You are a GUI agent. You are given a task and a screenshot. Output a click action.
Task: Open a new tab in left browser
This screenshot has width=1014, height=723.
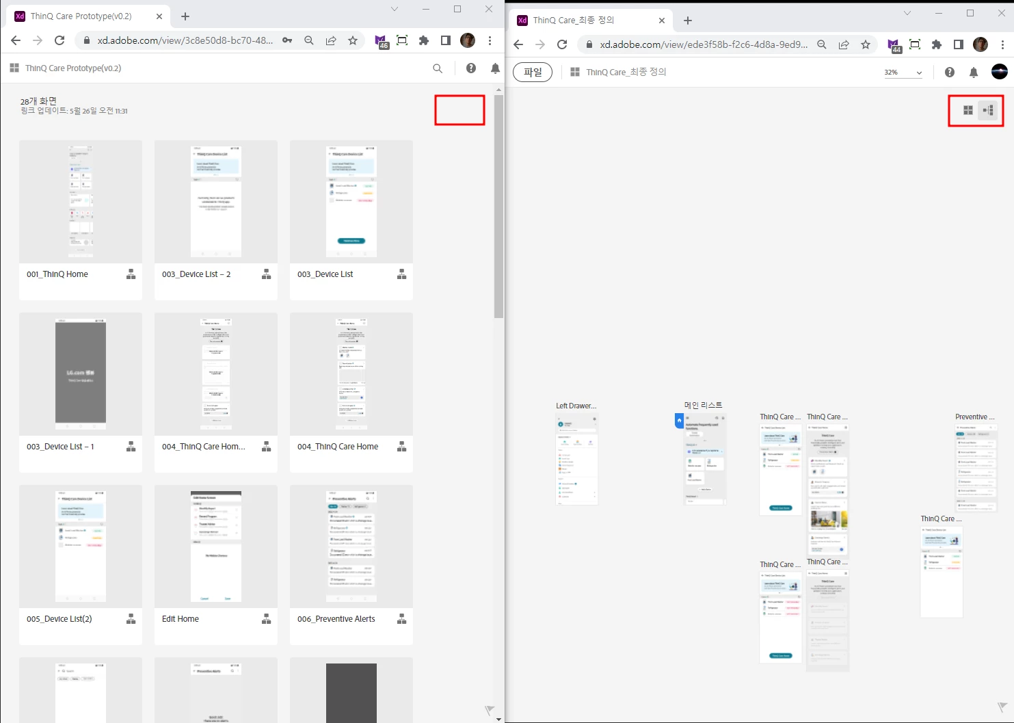coord(185,16)
